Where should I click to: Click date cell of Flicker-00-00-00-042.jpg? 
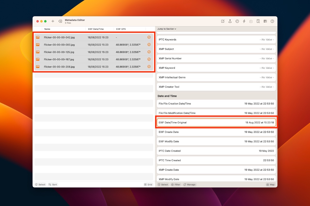(x=98, y=37)
